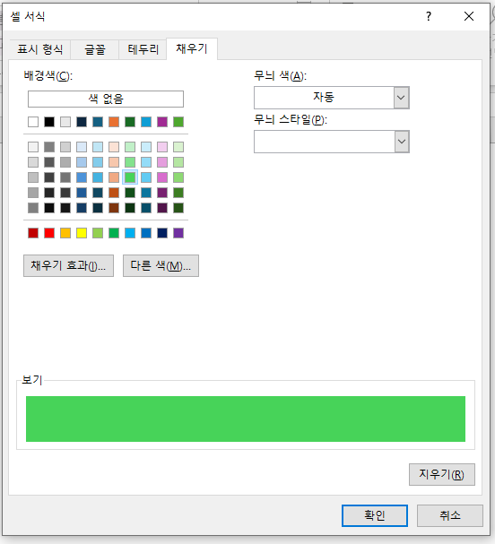
Task: Click the 지우기 clear button
Action: click(x=441, y=474)
